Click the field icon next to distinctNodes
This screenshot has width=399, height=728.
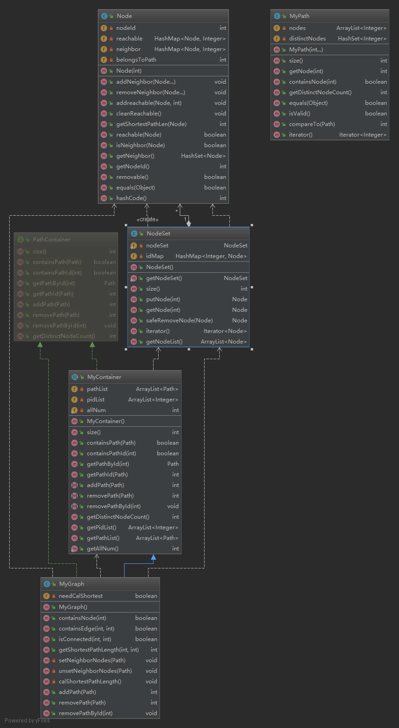click(277, 39)
